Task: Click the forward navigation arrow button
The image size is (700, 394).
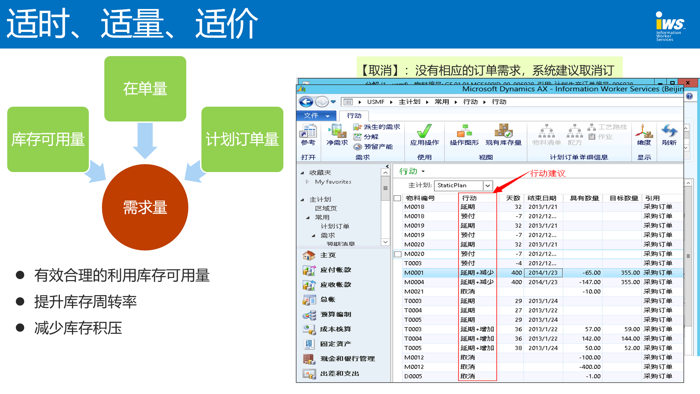Action: point(322,102)
